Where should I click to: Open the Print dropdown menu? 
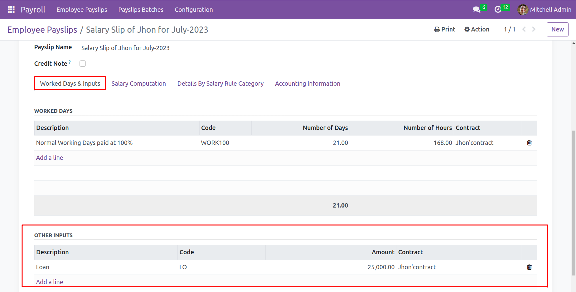click(x=445, y=29)
